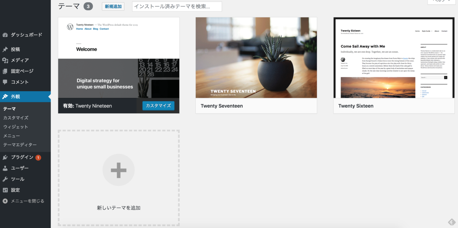
Task: Click the WordPress logo in Twenty Nineteen preview
Action: coord(70,27)
